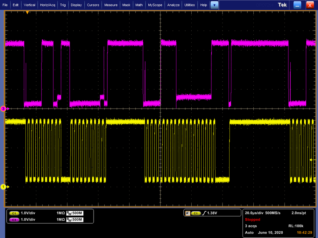This screenshot has height=238, width=318.
Task: Click the red Stopped acquisition status
Action: pyautogui.click(x=252, y=219)
